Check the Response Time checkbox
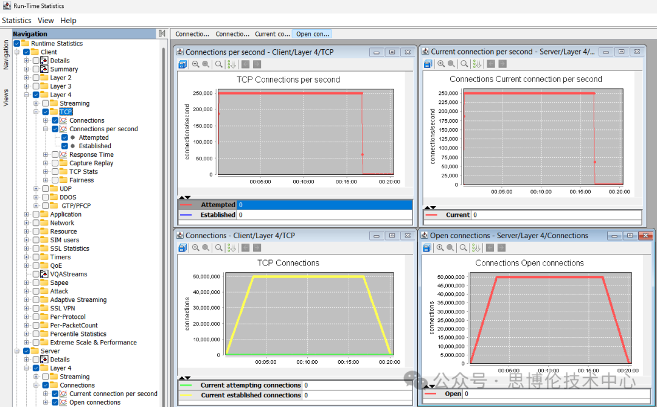The width and height of the screenshot is (657, 407). click(x=55, y=155)
